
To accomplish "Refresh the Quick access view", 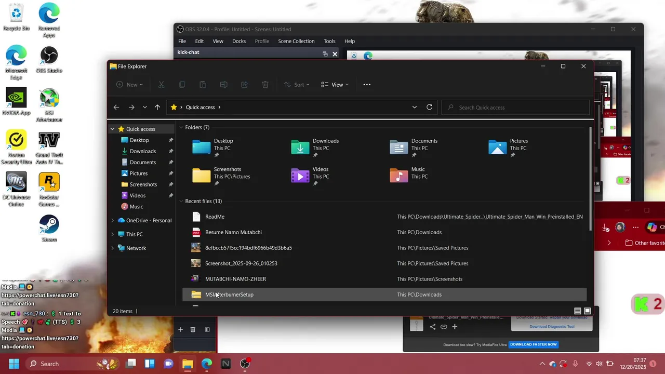I will [429, 108].
